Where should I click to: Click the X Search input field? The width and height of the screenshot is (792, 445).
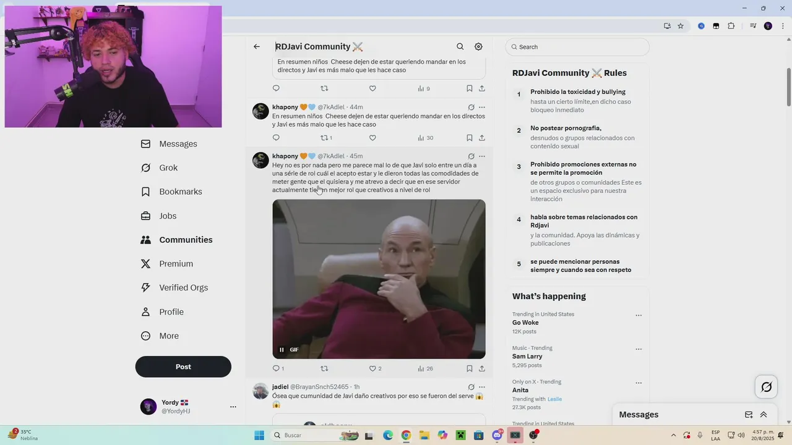click(577, 47)
